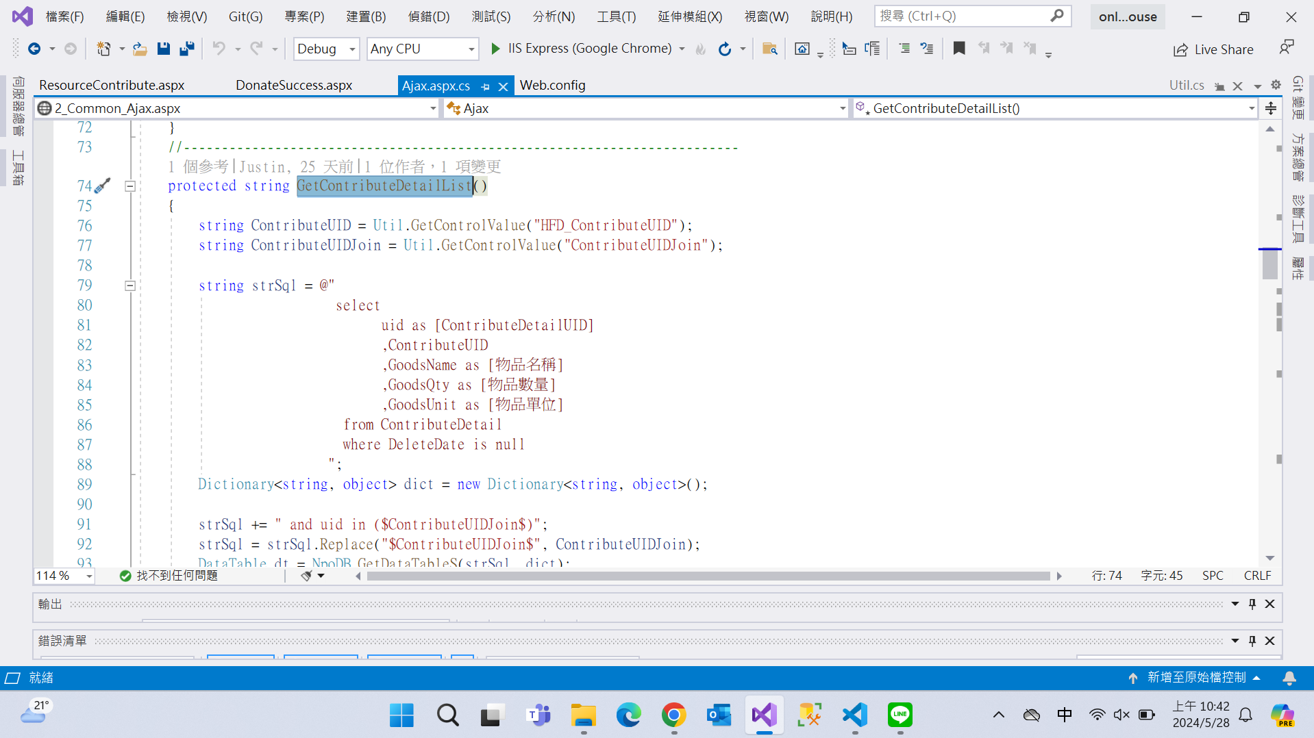The image size is (1314, 738).
Task: Click the screwdriver quick actions icon on line 74
Action: 103,186
